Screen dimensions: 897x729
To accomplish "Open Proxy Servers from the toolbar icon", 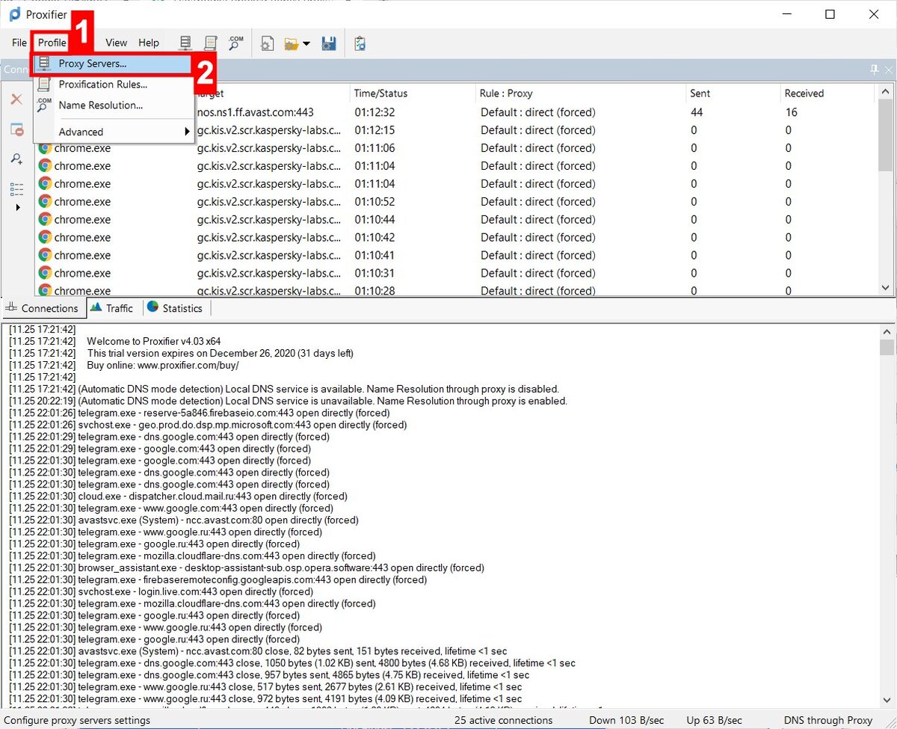I will tap(186, 43).
